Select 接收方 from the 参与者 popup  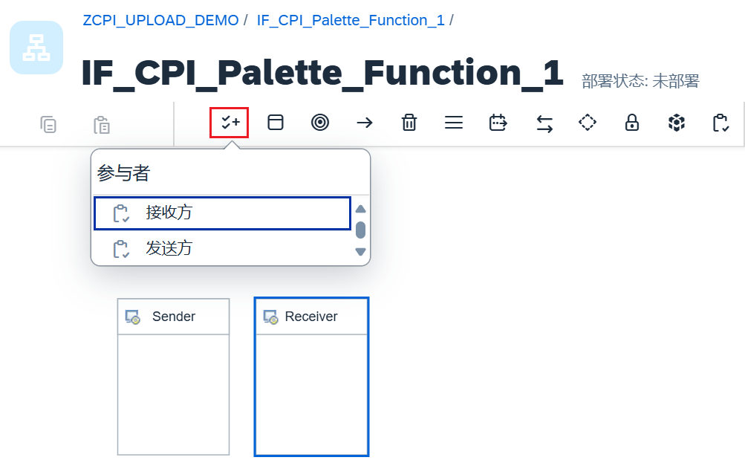coord(221,213)
